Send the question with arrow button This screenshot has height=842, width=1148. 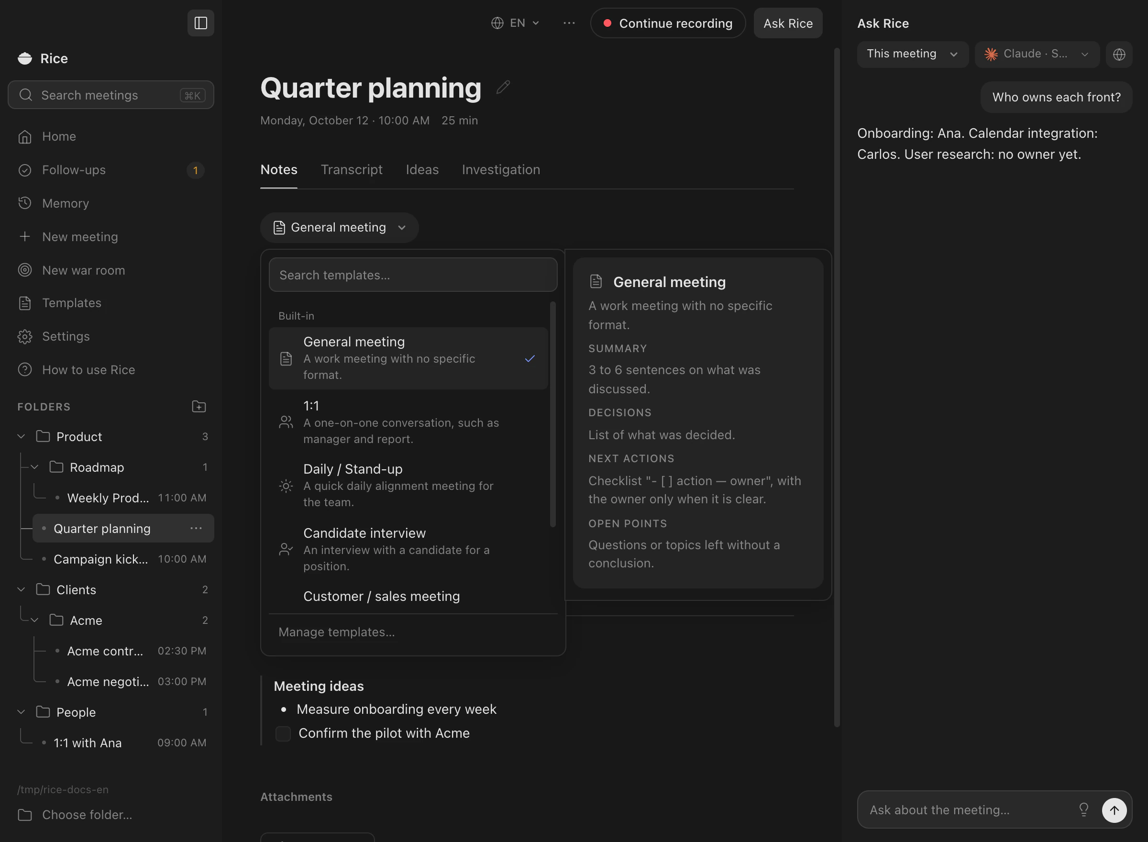tap(1114, 810)
